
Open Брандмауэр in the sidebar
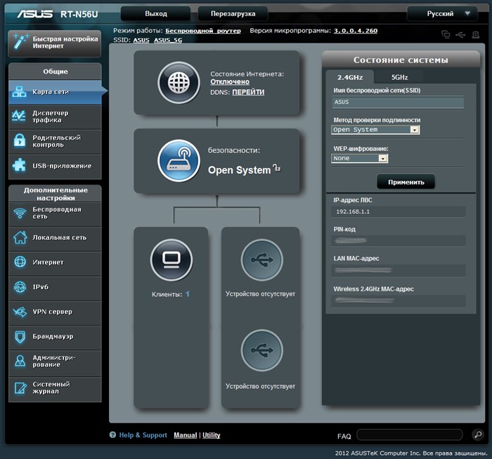(x=55, y=337)
